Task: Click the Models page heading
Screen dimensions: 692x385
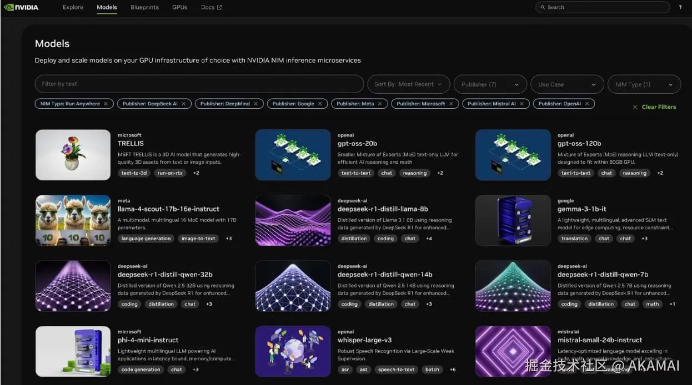Action: pyautogui.click(x=52, y=44)
